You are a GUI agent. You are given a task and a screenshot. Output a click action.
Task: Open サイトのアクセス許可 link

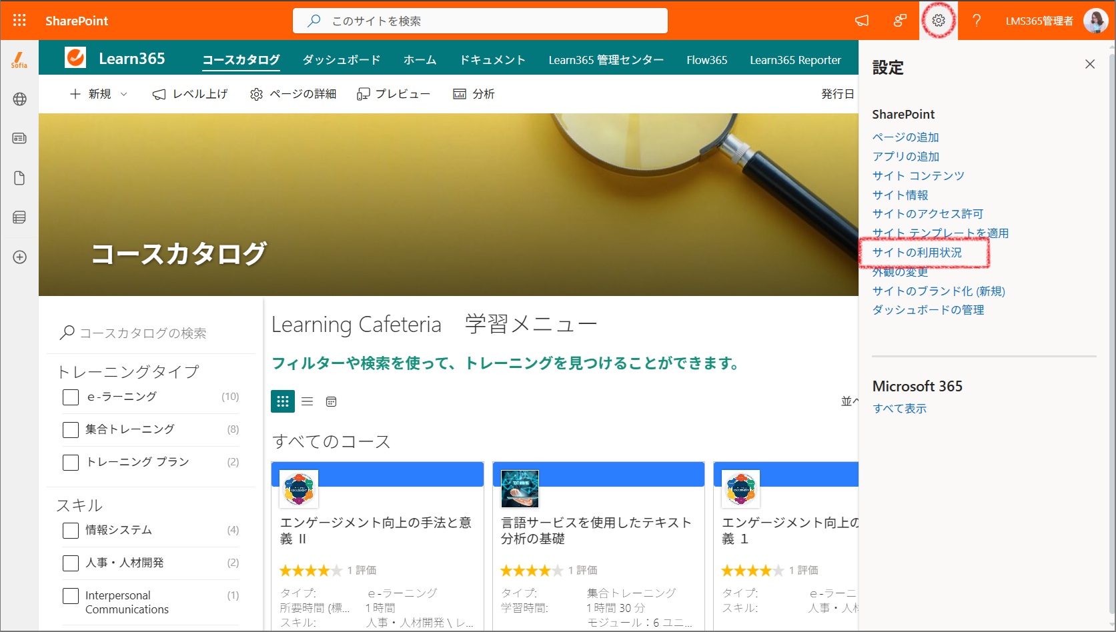[x=927, y=213]
